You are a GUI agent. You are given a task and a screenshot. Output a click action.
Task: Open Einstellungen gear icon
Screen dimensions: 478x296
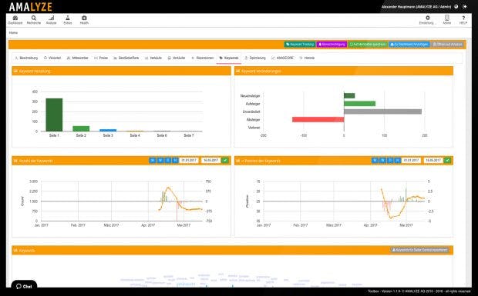point(427,20)
